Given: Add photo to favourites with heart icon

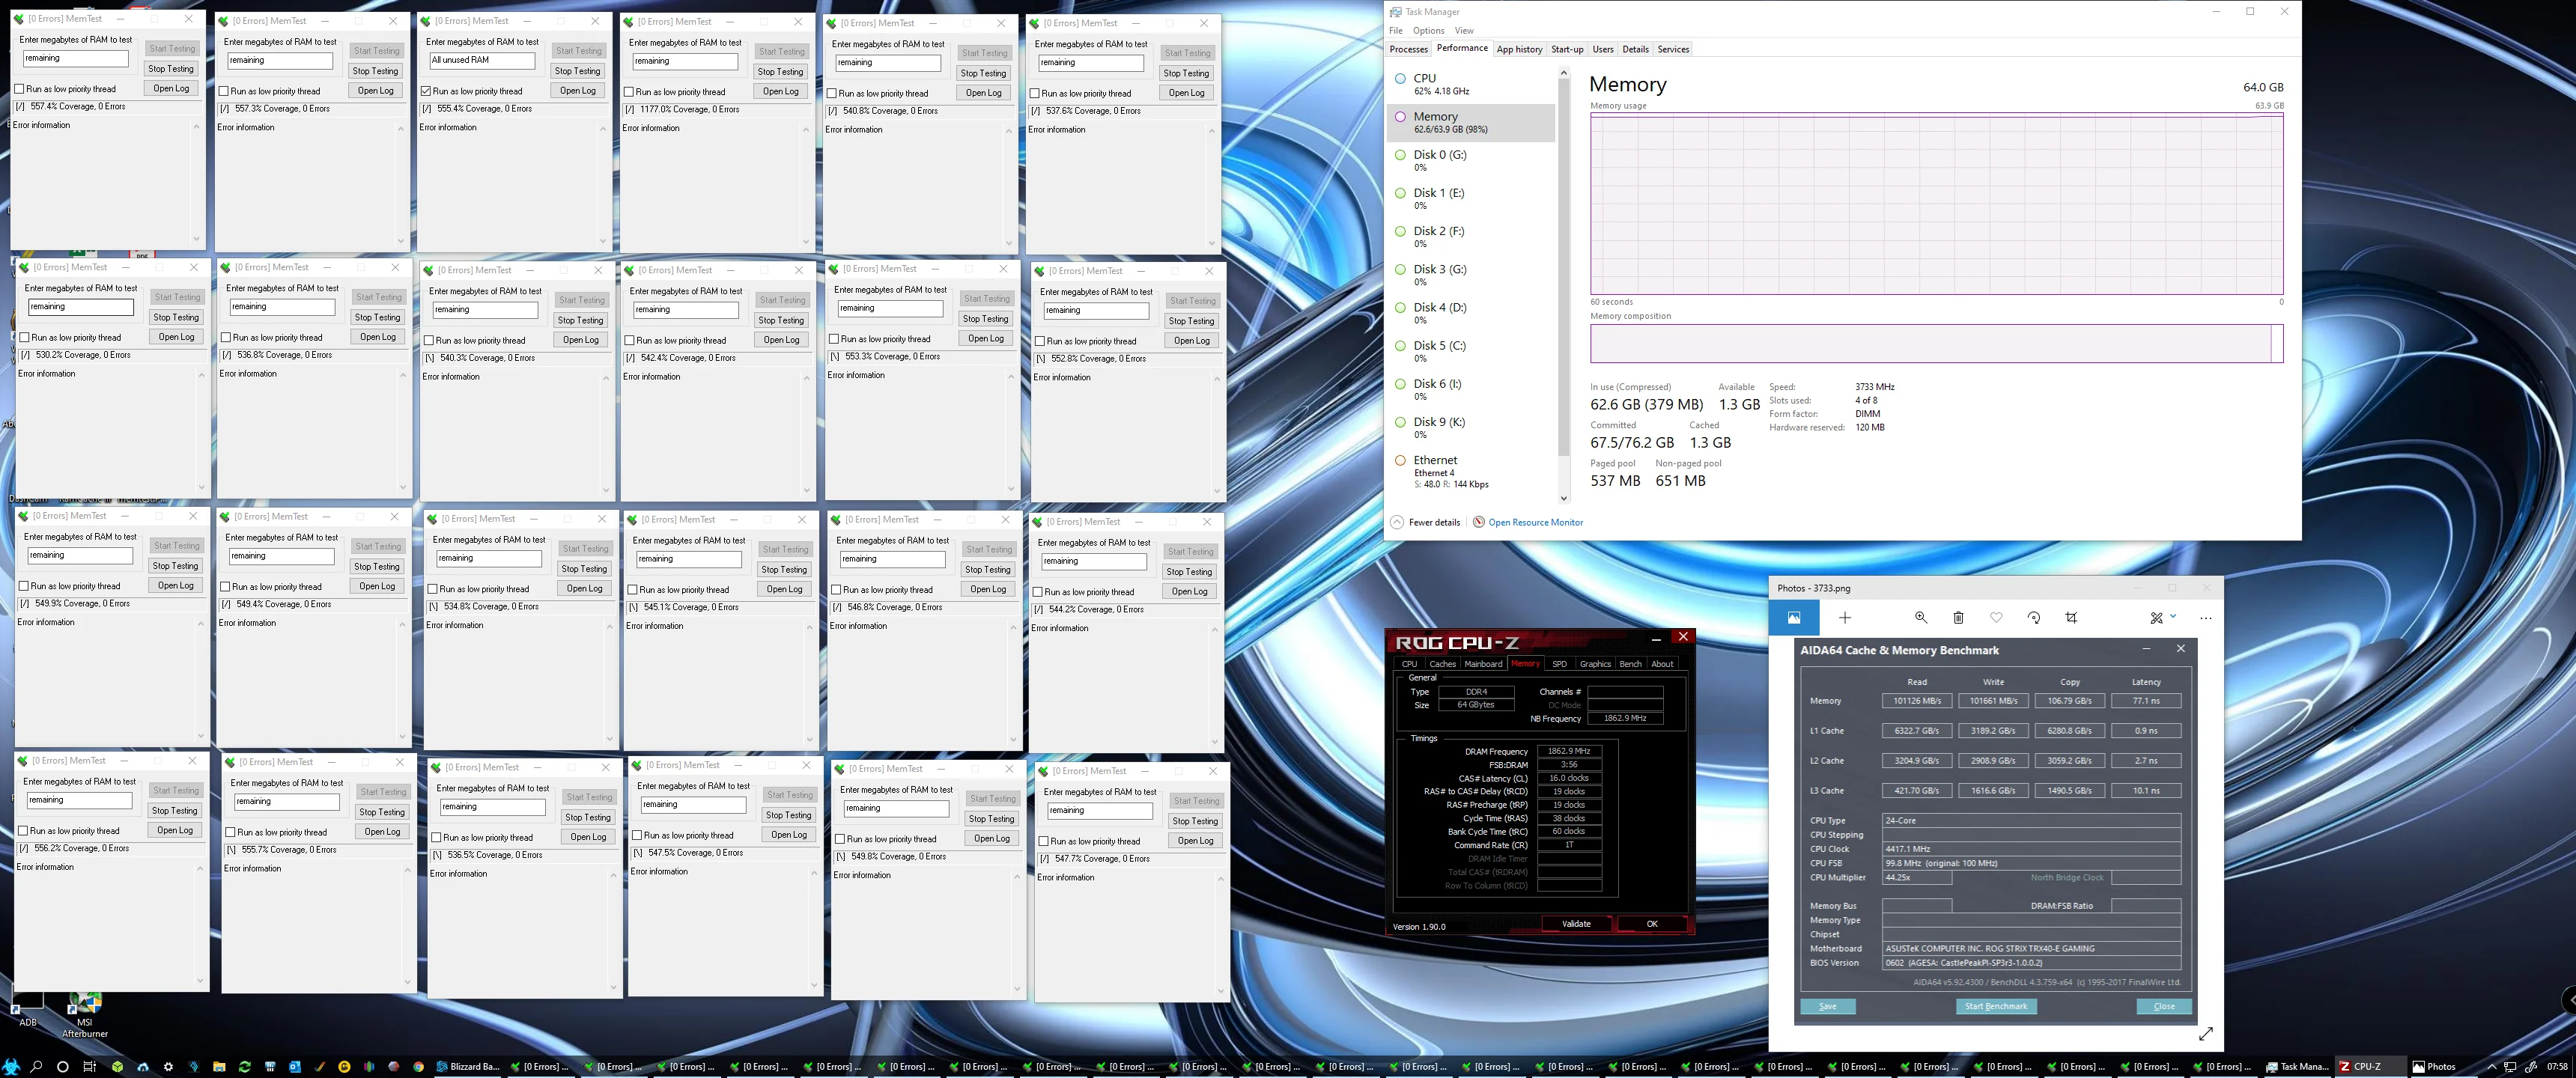Looking at the screenshot, I should (x=1996, y=618).
